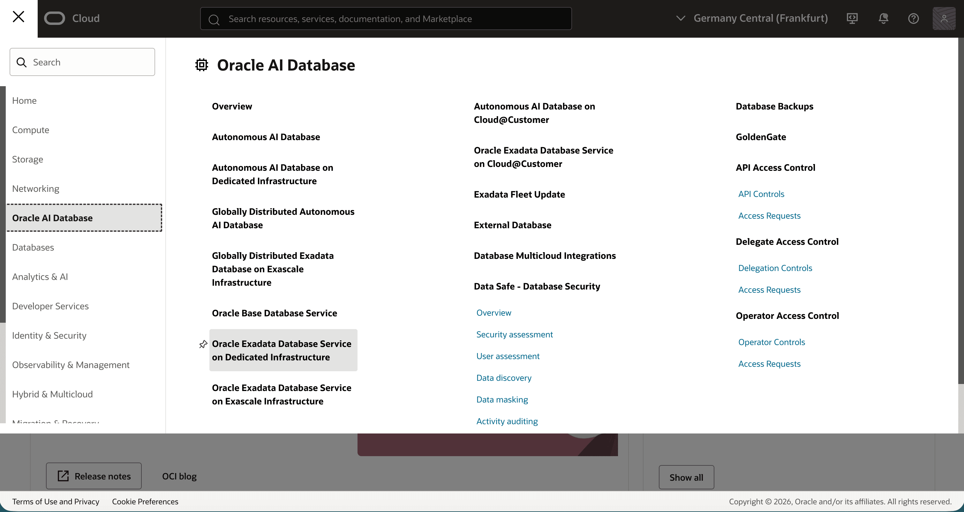964x512 pixels.
Task: Open Oracle Exadata Database Service on Exascale Infrastructure
Action: 282,395
